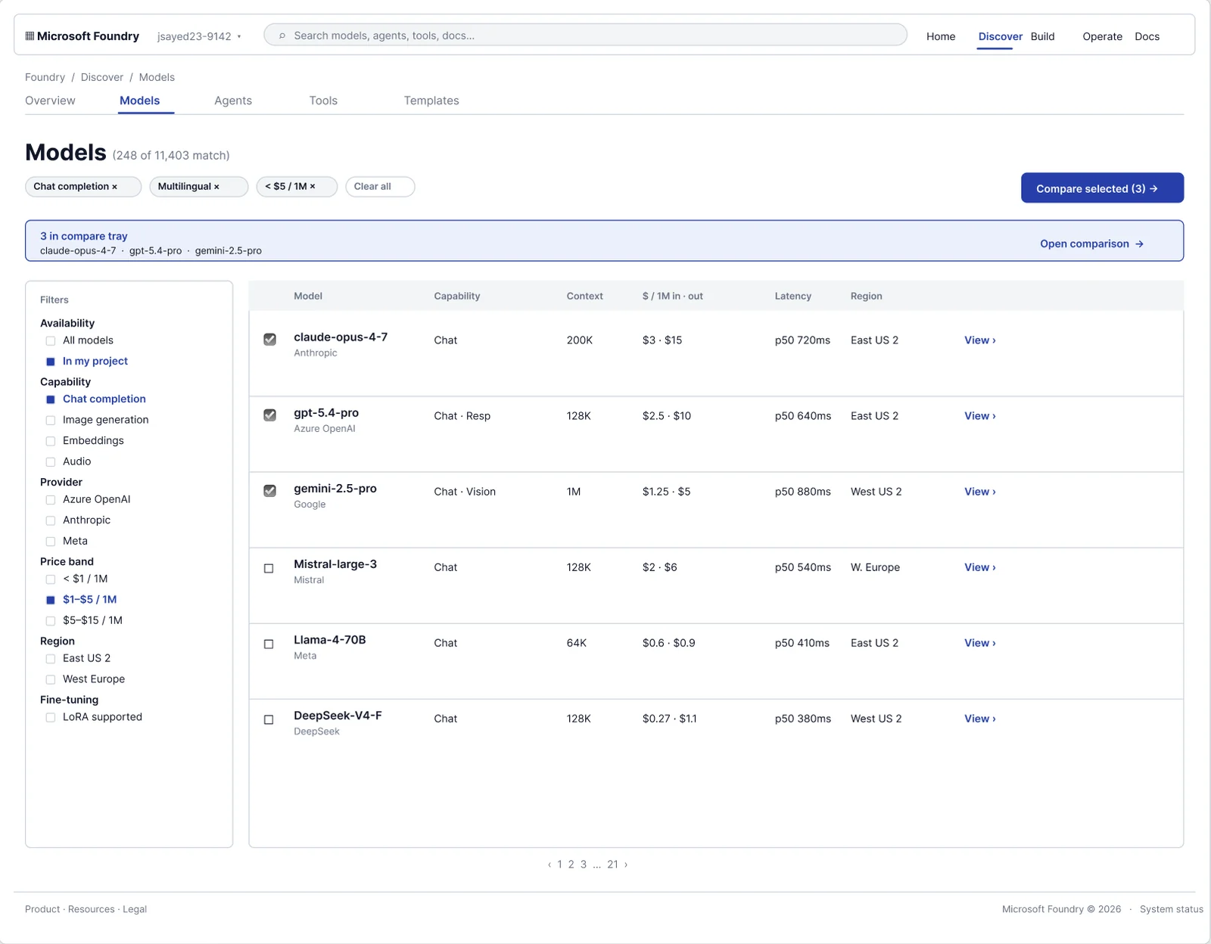Click the Foundry breadcrumb link

45,77
